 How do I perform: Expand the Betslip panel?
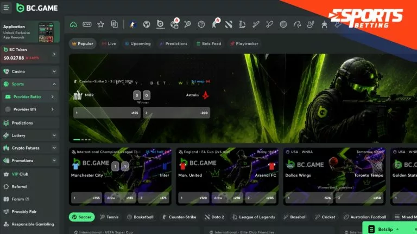pos(390,229)
